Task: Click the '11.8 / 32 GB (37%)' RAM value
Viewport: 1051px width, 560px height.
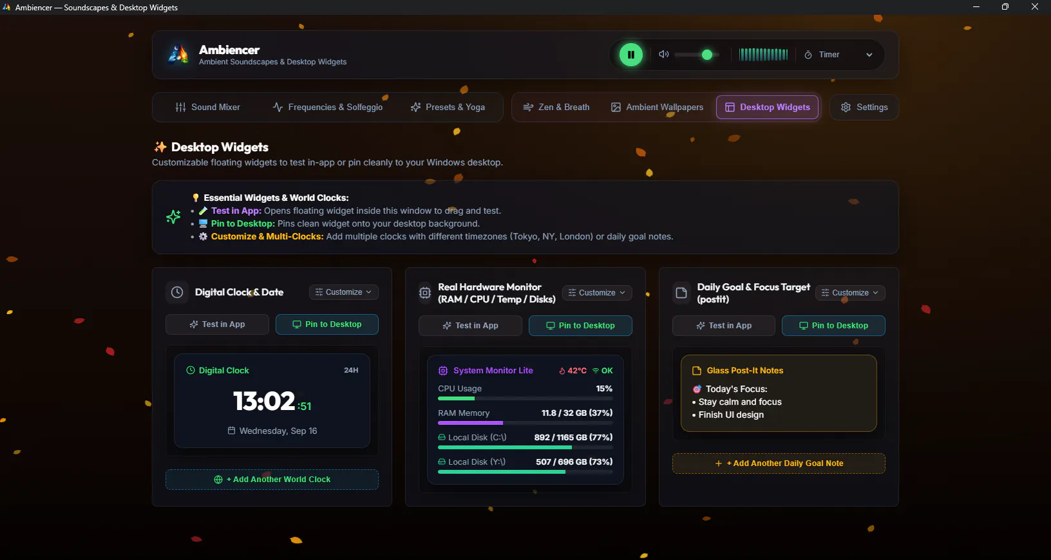Action: point(577,413)
